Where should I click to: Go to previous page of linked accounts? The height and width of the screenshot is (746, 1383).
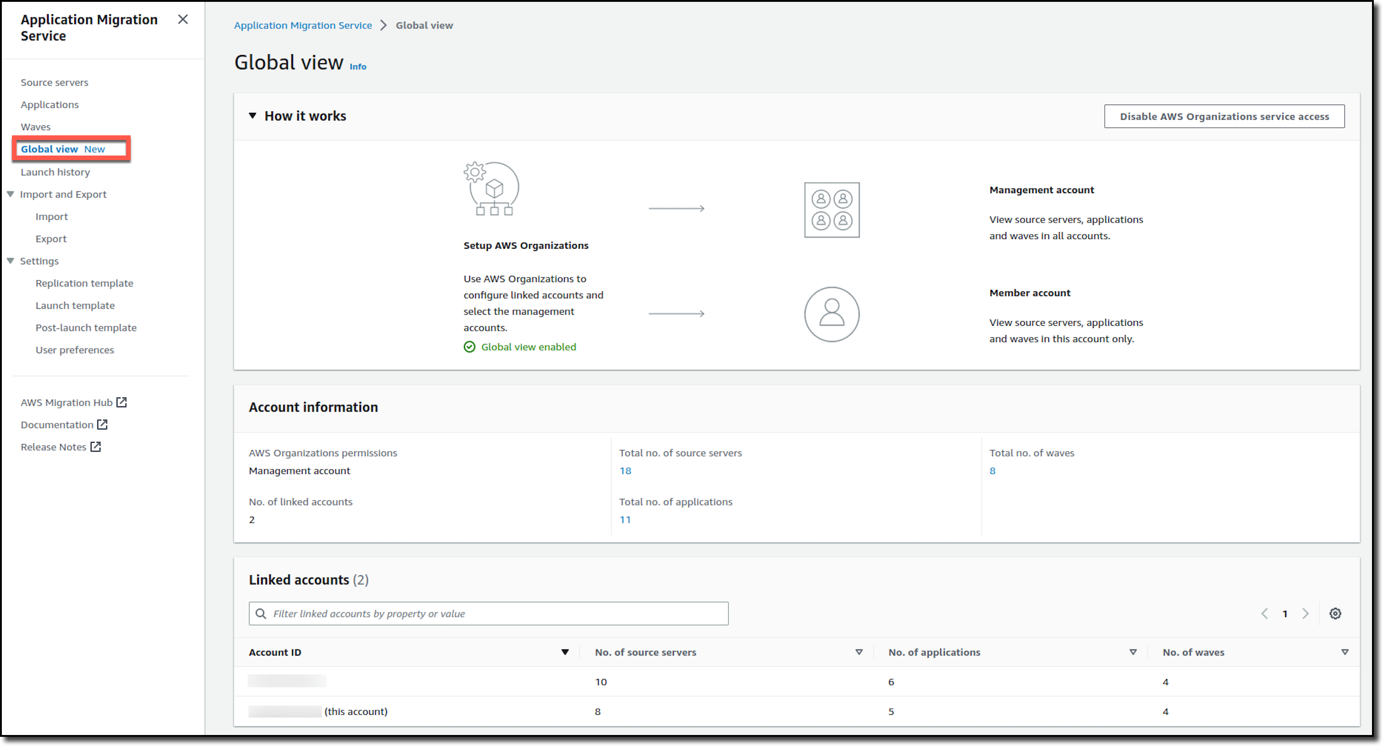coord(1264,613)
